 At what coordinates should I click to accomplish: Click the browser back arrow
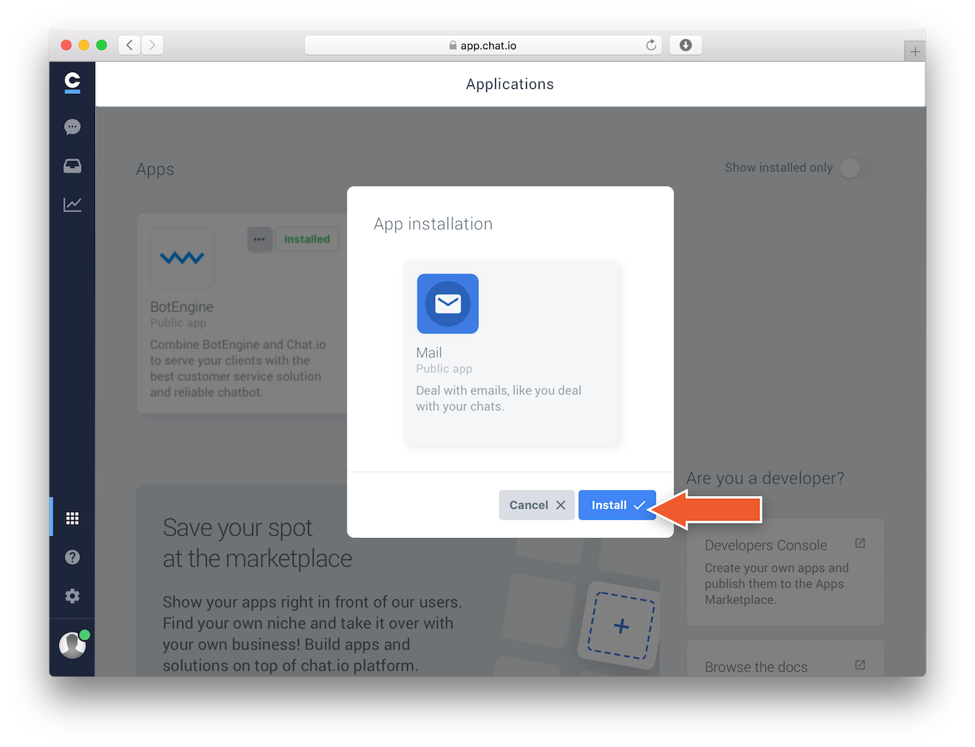point(130,45)
